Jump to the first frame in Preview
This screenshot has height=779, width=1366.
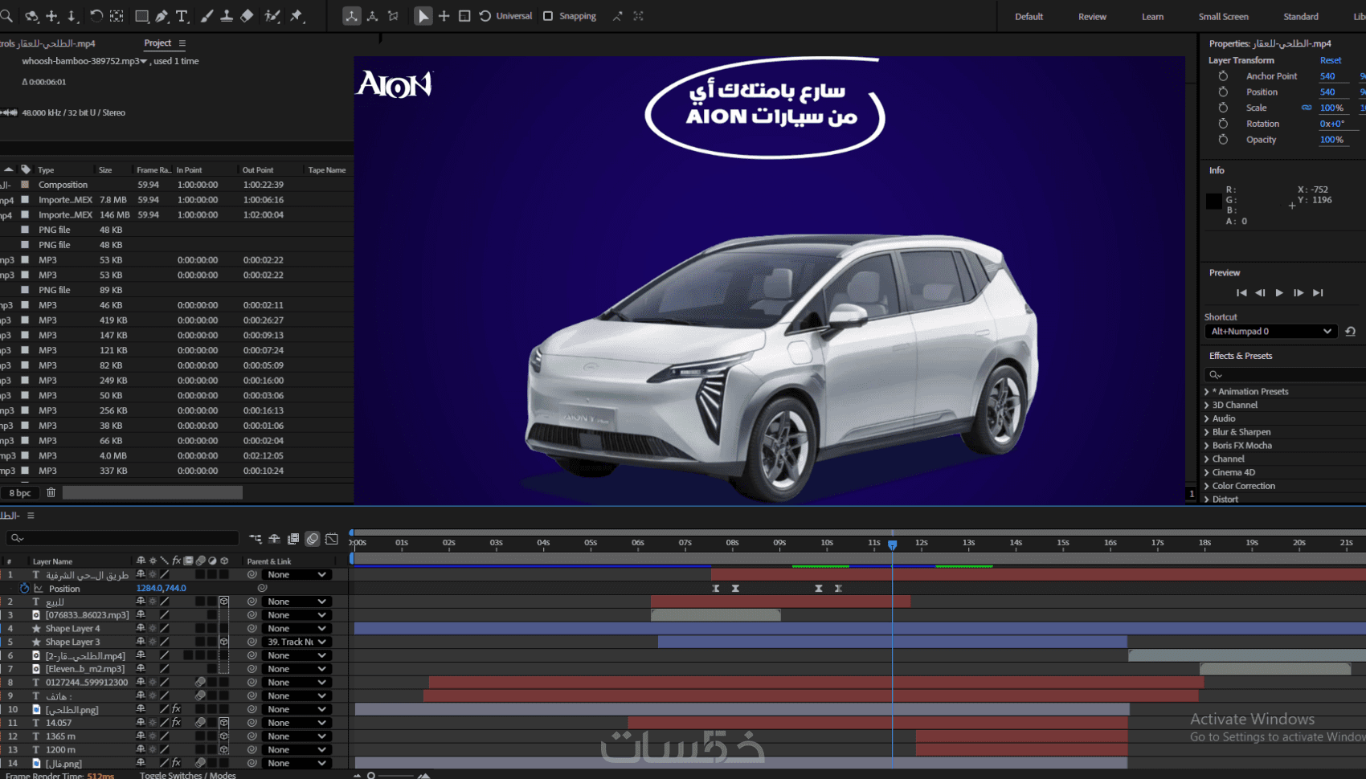pyautogui.click(x=1241, y=293)
